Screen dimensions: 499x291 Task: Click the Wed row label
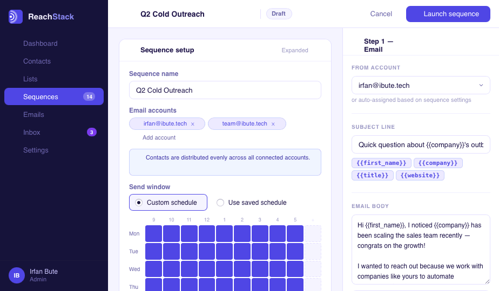pyautogui.click(x=134, y=269)
